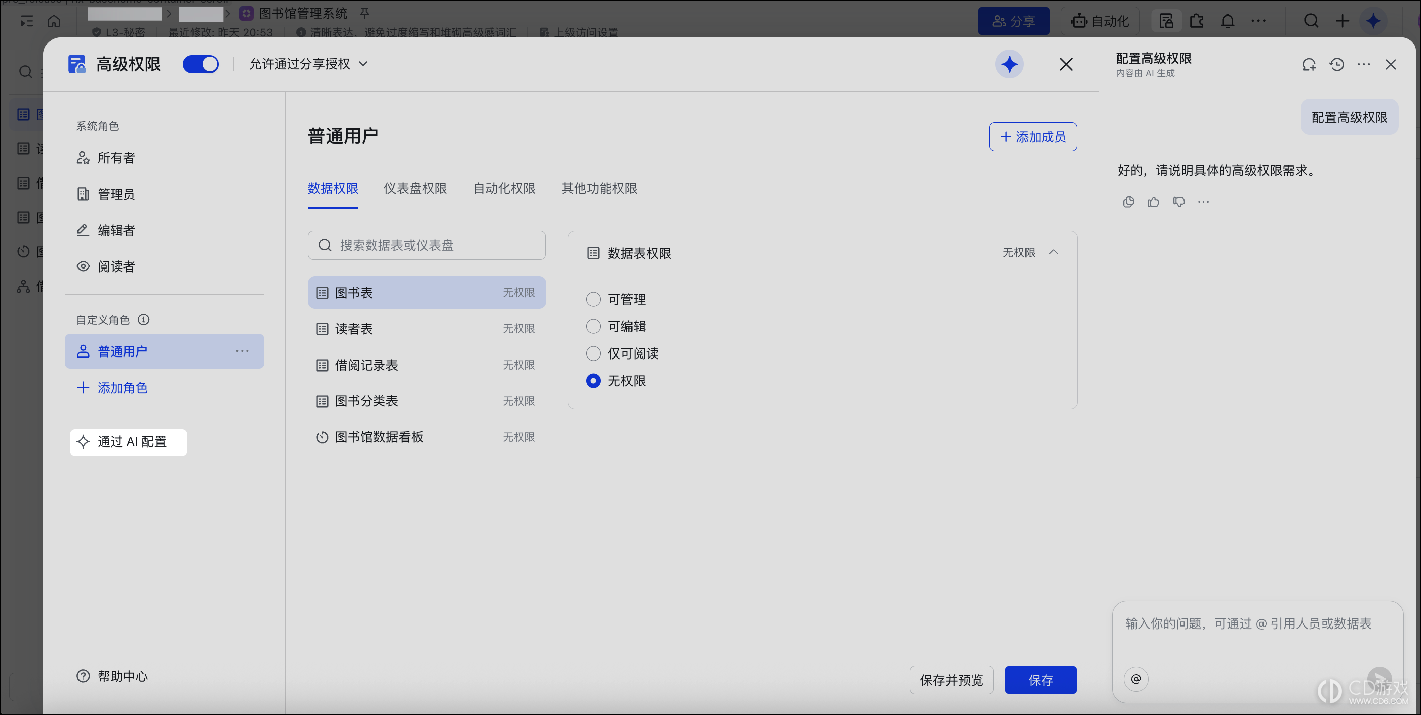Open the 允许通过分享授权 dropdown
This screenshot has width=1421, height=715.
point(308,64)
